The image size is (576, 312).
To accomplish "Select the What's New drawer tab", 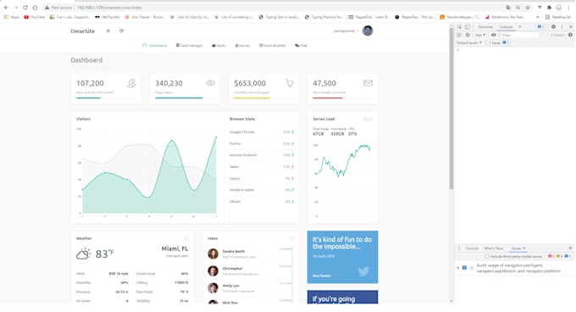I will 493,248.
